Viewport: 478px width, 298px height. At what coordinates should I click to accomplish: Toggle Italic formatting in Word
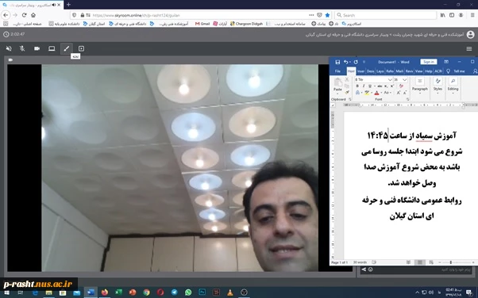(364, 86)
